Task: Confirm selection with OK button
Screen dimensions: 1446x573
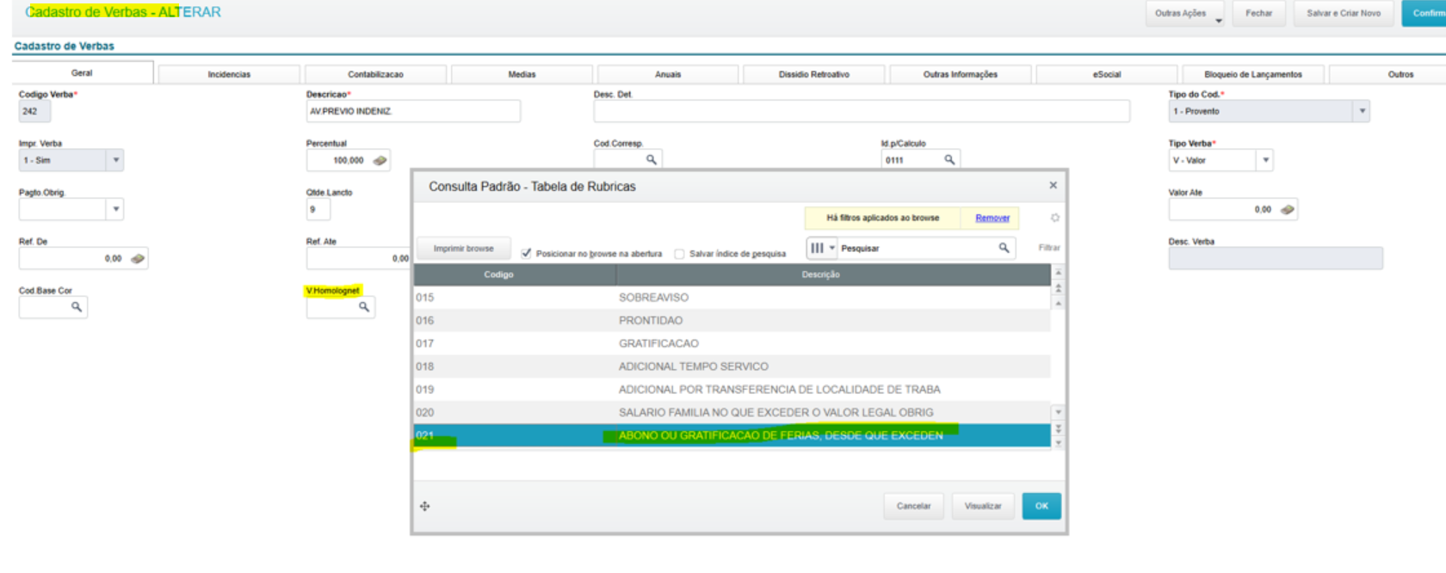Action: pyautogui.click(x=1041, y=506)
